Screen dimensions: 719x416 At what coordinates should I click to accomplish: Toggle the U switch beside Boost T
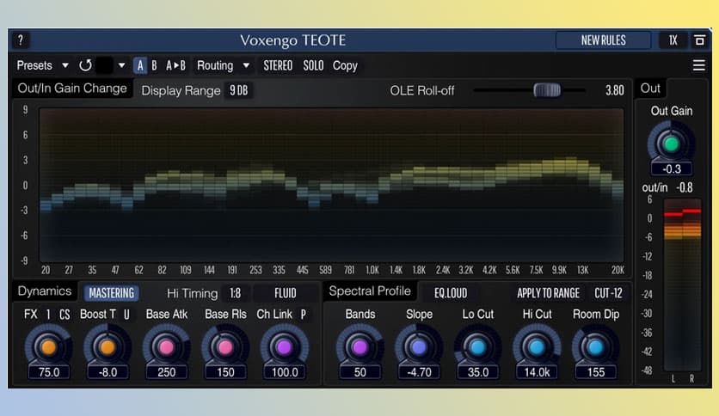pos(126,315)
